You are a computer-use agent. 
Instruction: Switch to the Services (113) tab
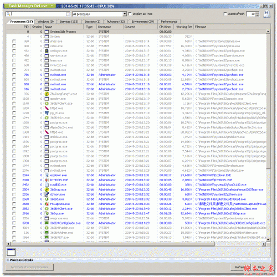69,22
